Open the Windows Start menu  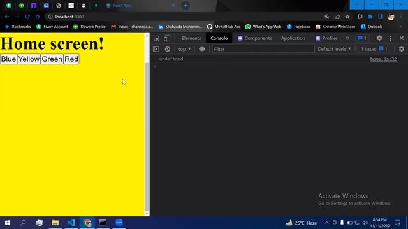pyautogui.click(x=8, y=223)
